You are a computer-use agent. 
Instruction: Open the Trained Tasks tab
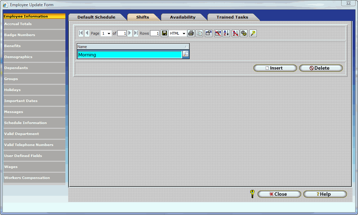[x=232, y=17]
